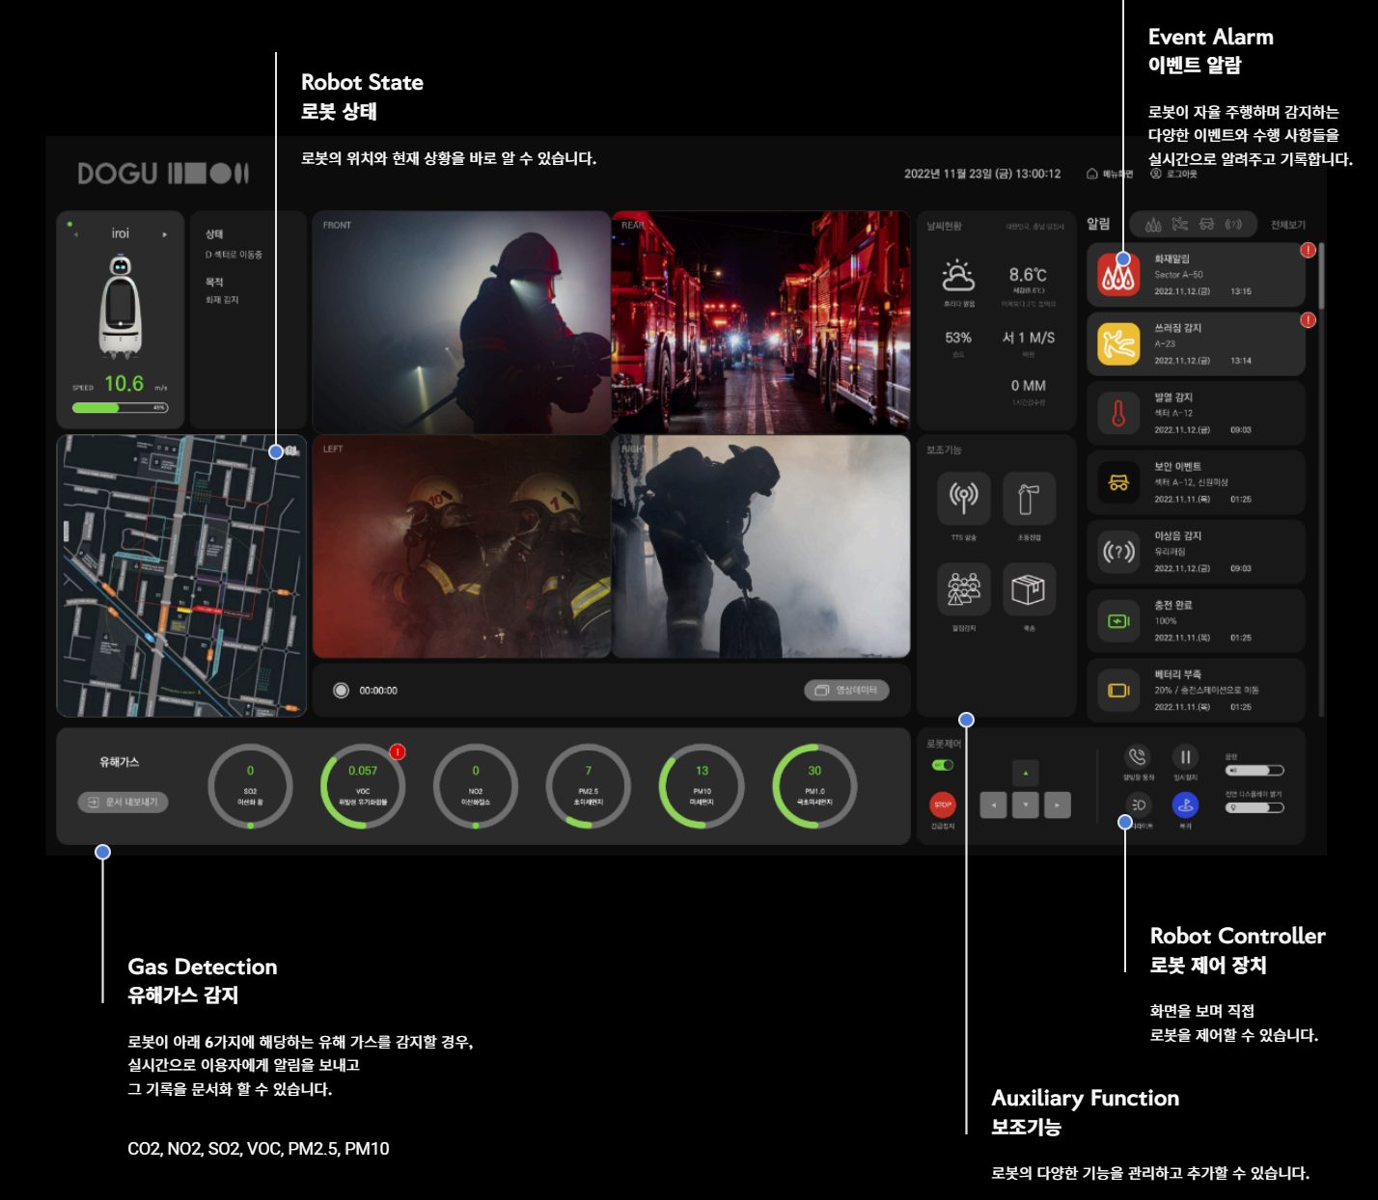Move robot forward with up arrow
This screenshot has width=1378, height=1200.
point(1025,773)
